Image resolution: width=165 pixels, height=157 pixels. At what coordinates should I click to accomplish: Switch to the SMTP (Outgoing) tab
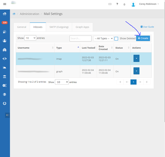(59, 27)
